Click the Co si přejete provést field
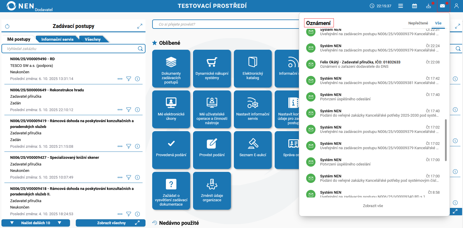This screenshot has height=228, width=463. point(226,24)
